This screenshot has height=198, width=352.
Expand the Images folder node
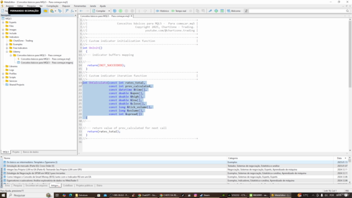coord(3,30)
